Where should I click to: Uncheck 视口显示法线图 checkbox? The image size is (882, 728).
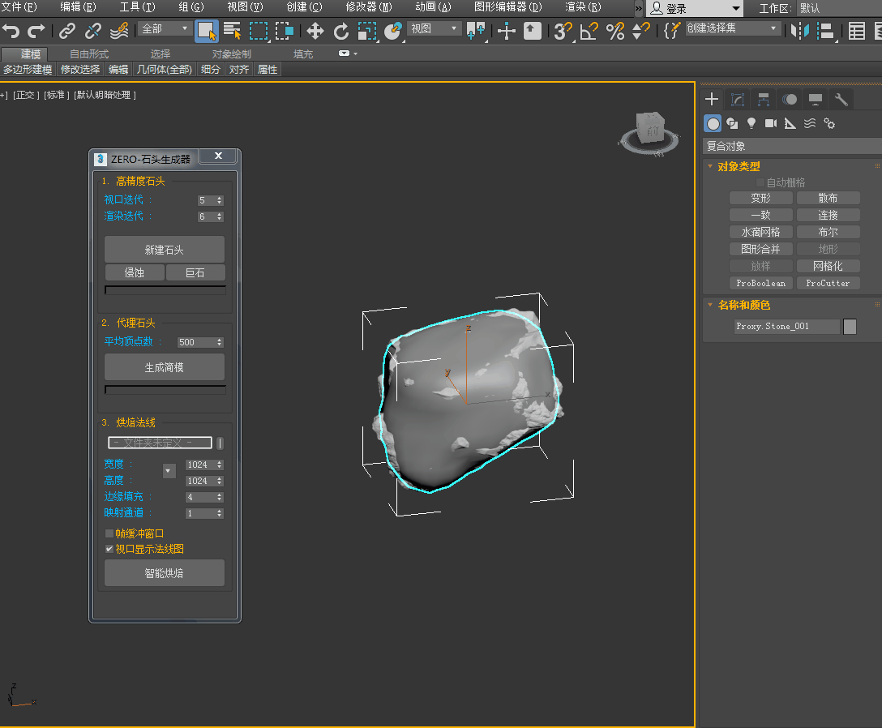109,549
